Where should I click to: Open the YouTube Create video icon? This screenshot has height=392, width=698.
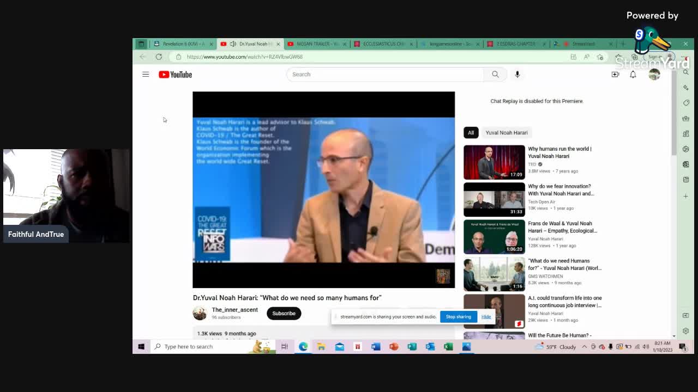[615, 75]
